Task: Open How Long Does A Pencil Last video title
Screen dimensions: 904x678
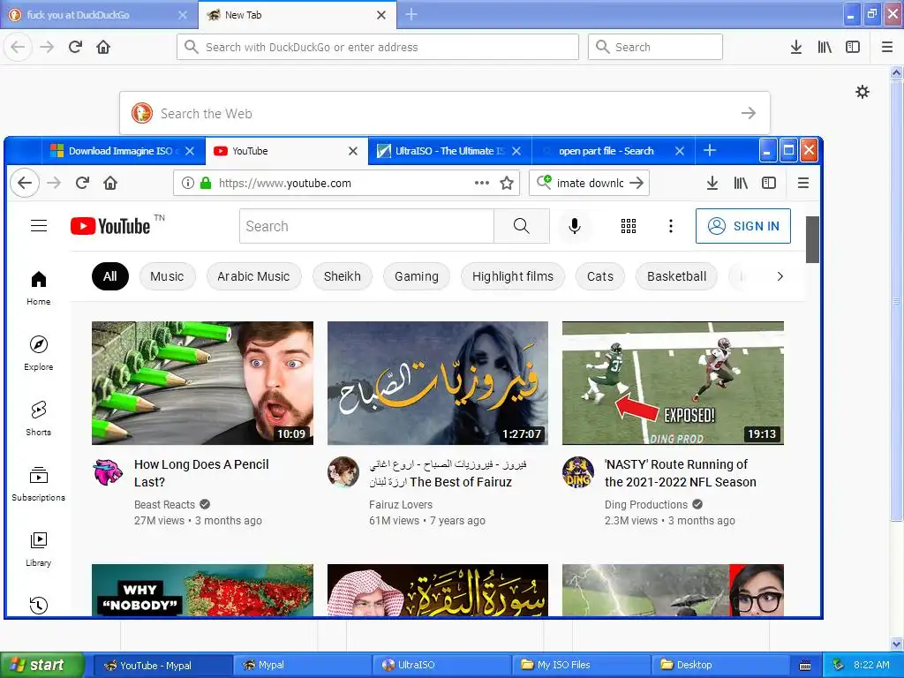Action: [201, 473]
